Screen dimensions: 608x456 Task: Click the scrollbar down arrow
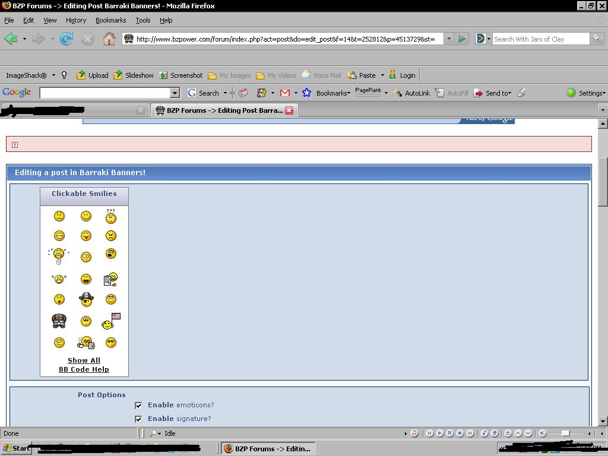coord(603,421)
